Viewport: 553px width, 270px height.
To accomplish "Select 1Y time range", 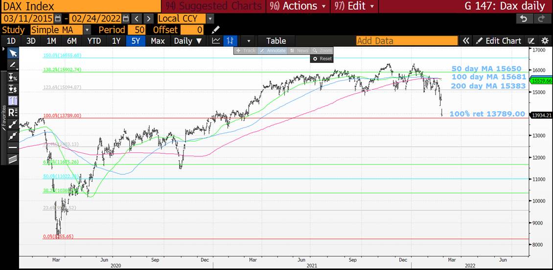I will [116, 41].
